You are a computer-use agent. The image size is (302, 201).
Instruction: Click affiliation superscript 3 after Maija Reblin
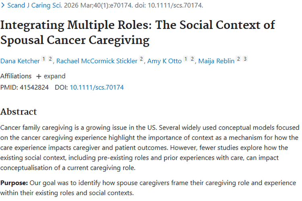pyautogui.click(x=245, y=59)
